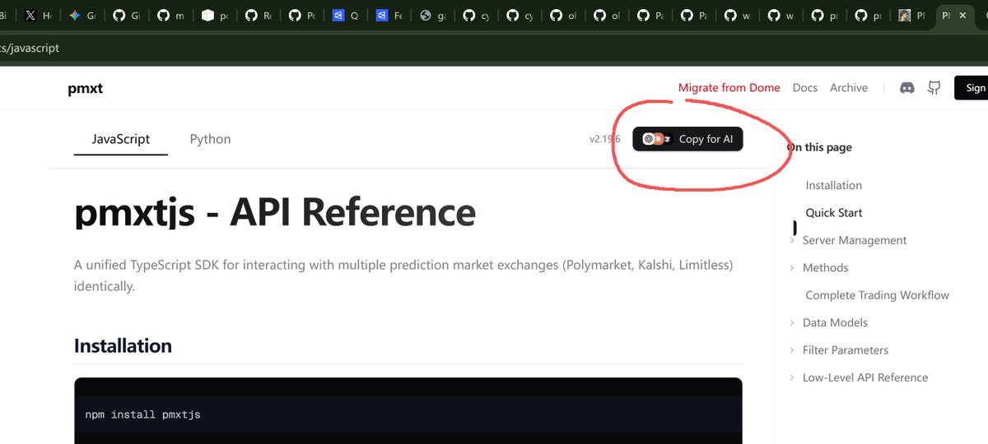The width and height of the screenshot is (988, 444).
Task: Switch to the X tab labeled He
Action: [38, 16]
